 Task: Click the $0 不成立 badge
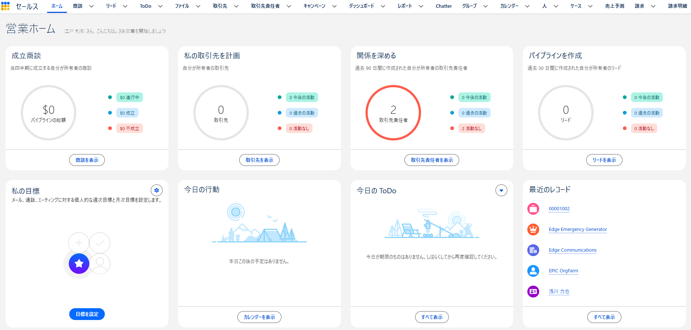(129, 129)
